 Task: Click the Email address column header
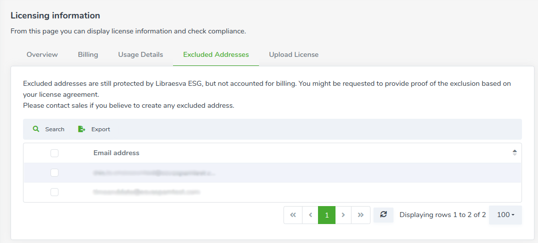pos(116,153)
